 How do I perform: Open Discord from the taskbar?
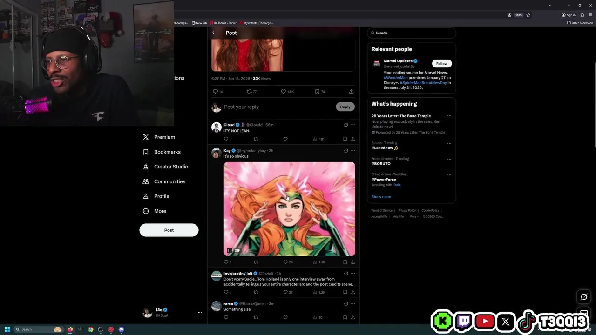121,329
